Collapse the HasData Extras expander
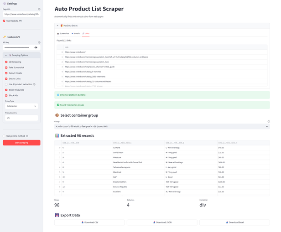 162,26
